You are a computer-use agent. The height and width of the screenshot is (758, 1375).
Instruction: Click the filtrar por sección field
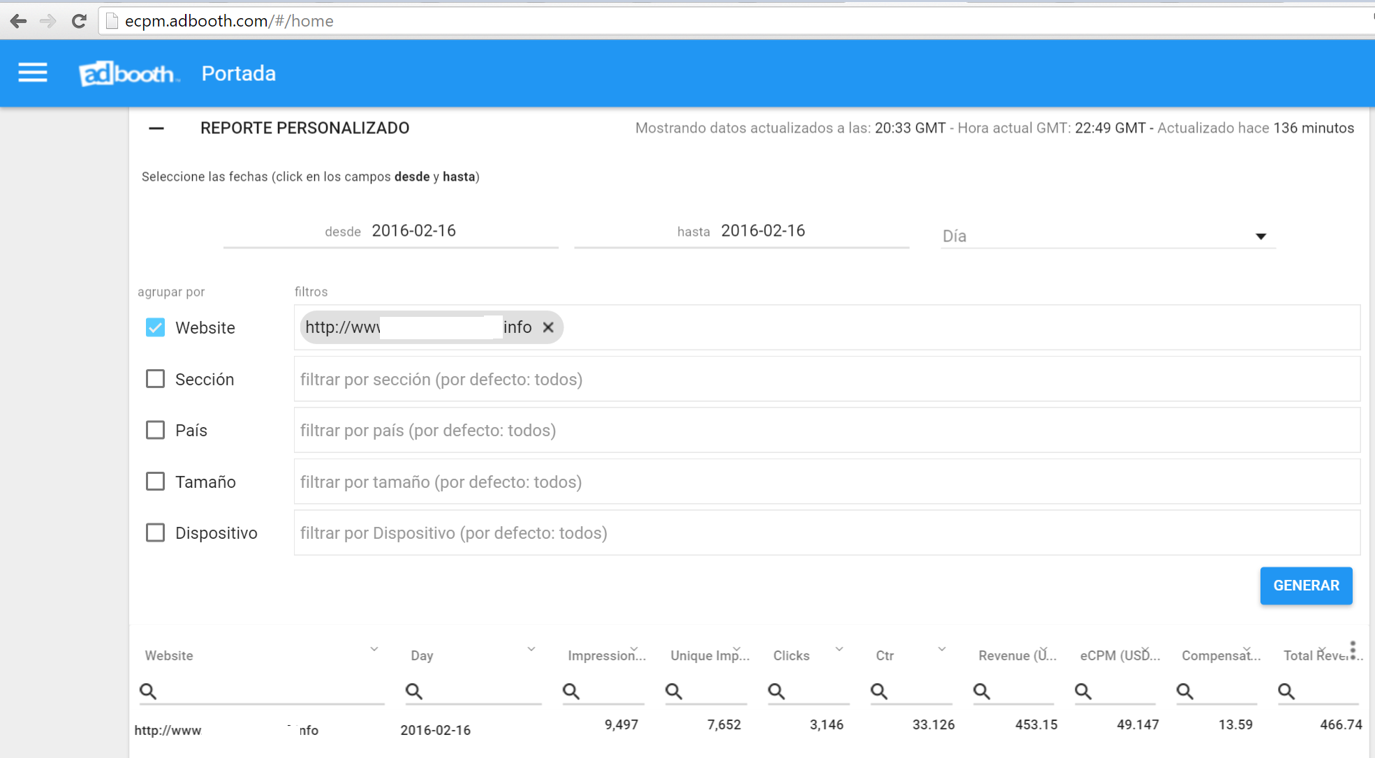[x=827, y=379]
